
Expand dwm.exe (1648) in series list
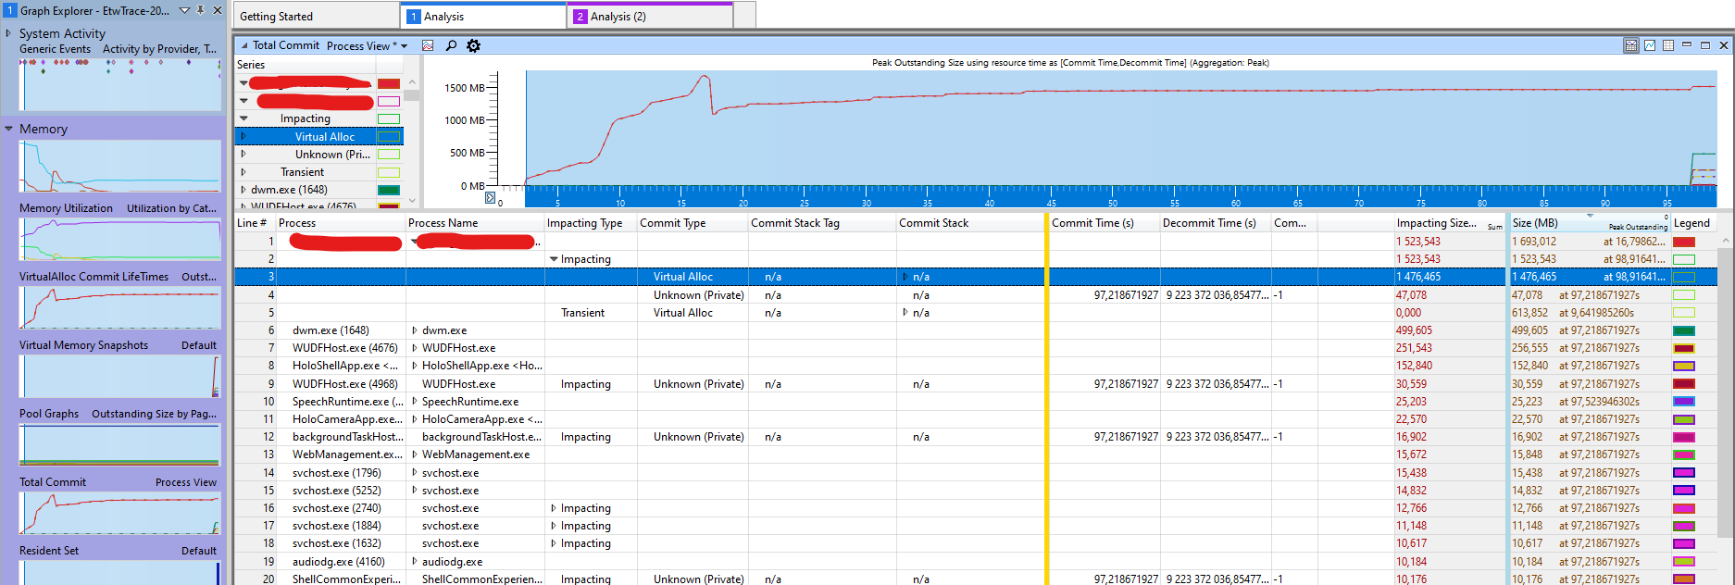coord(243,189)
